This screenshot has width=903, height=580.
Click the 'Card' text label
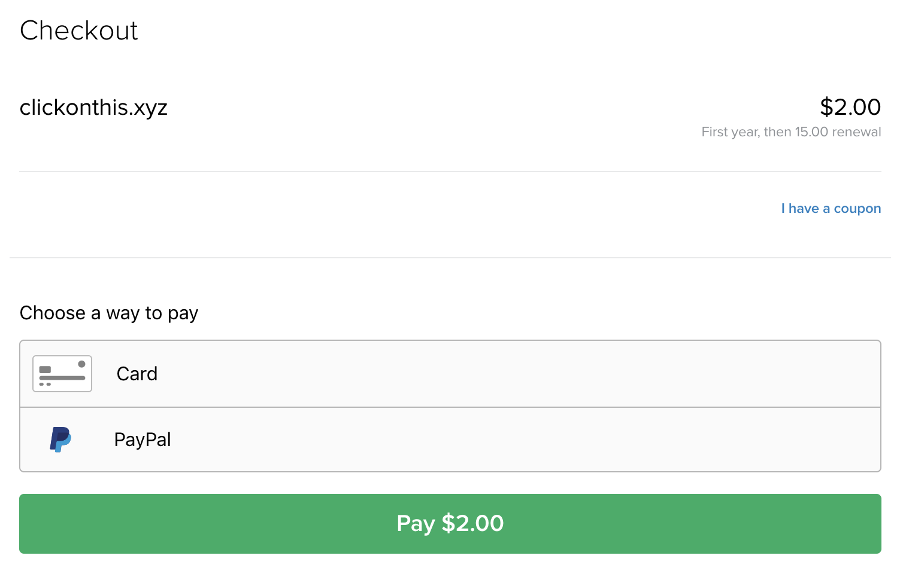click(137, 374)
